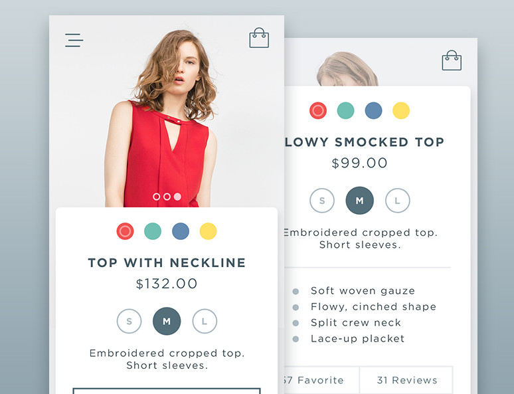Image resolution: width=514 pixels, height=394 pixels.
Task: Go to third carousel image dot
Action: tap(177, 197)
